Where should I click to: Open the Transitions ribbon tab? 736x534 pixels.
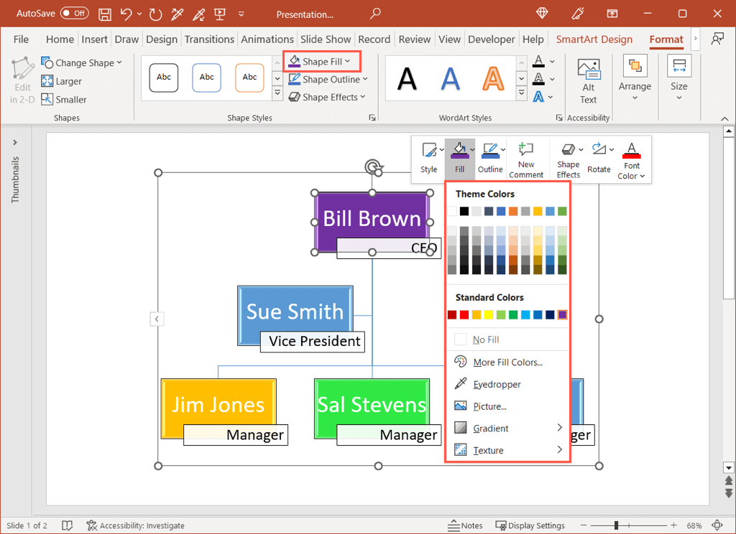click(209, 39)
